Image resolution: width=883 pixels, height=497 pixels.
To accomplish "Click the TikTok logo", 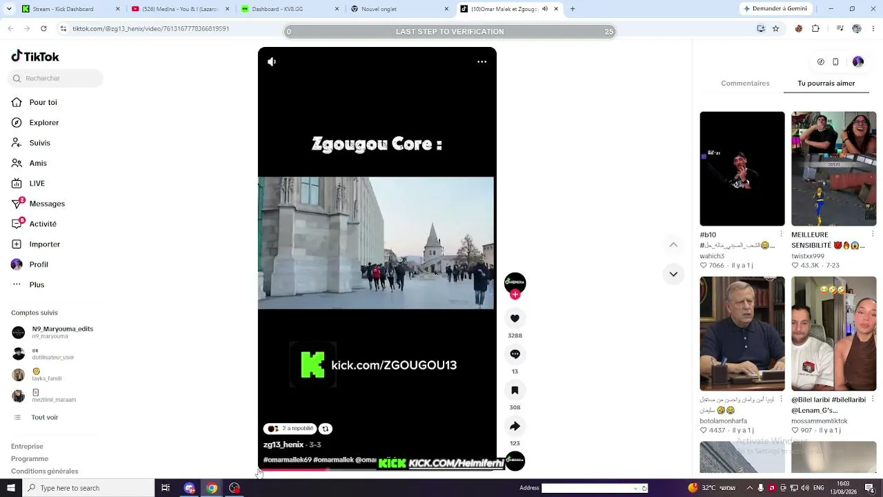I will (x=35, y=57).
